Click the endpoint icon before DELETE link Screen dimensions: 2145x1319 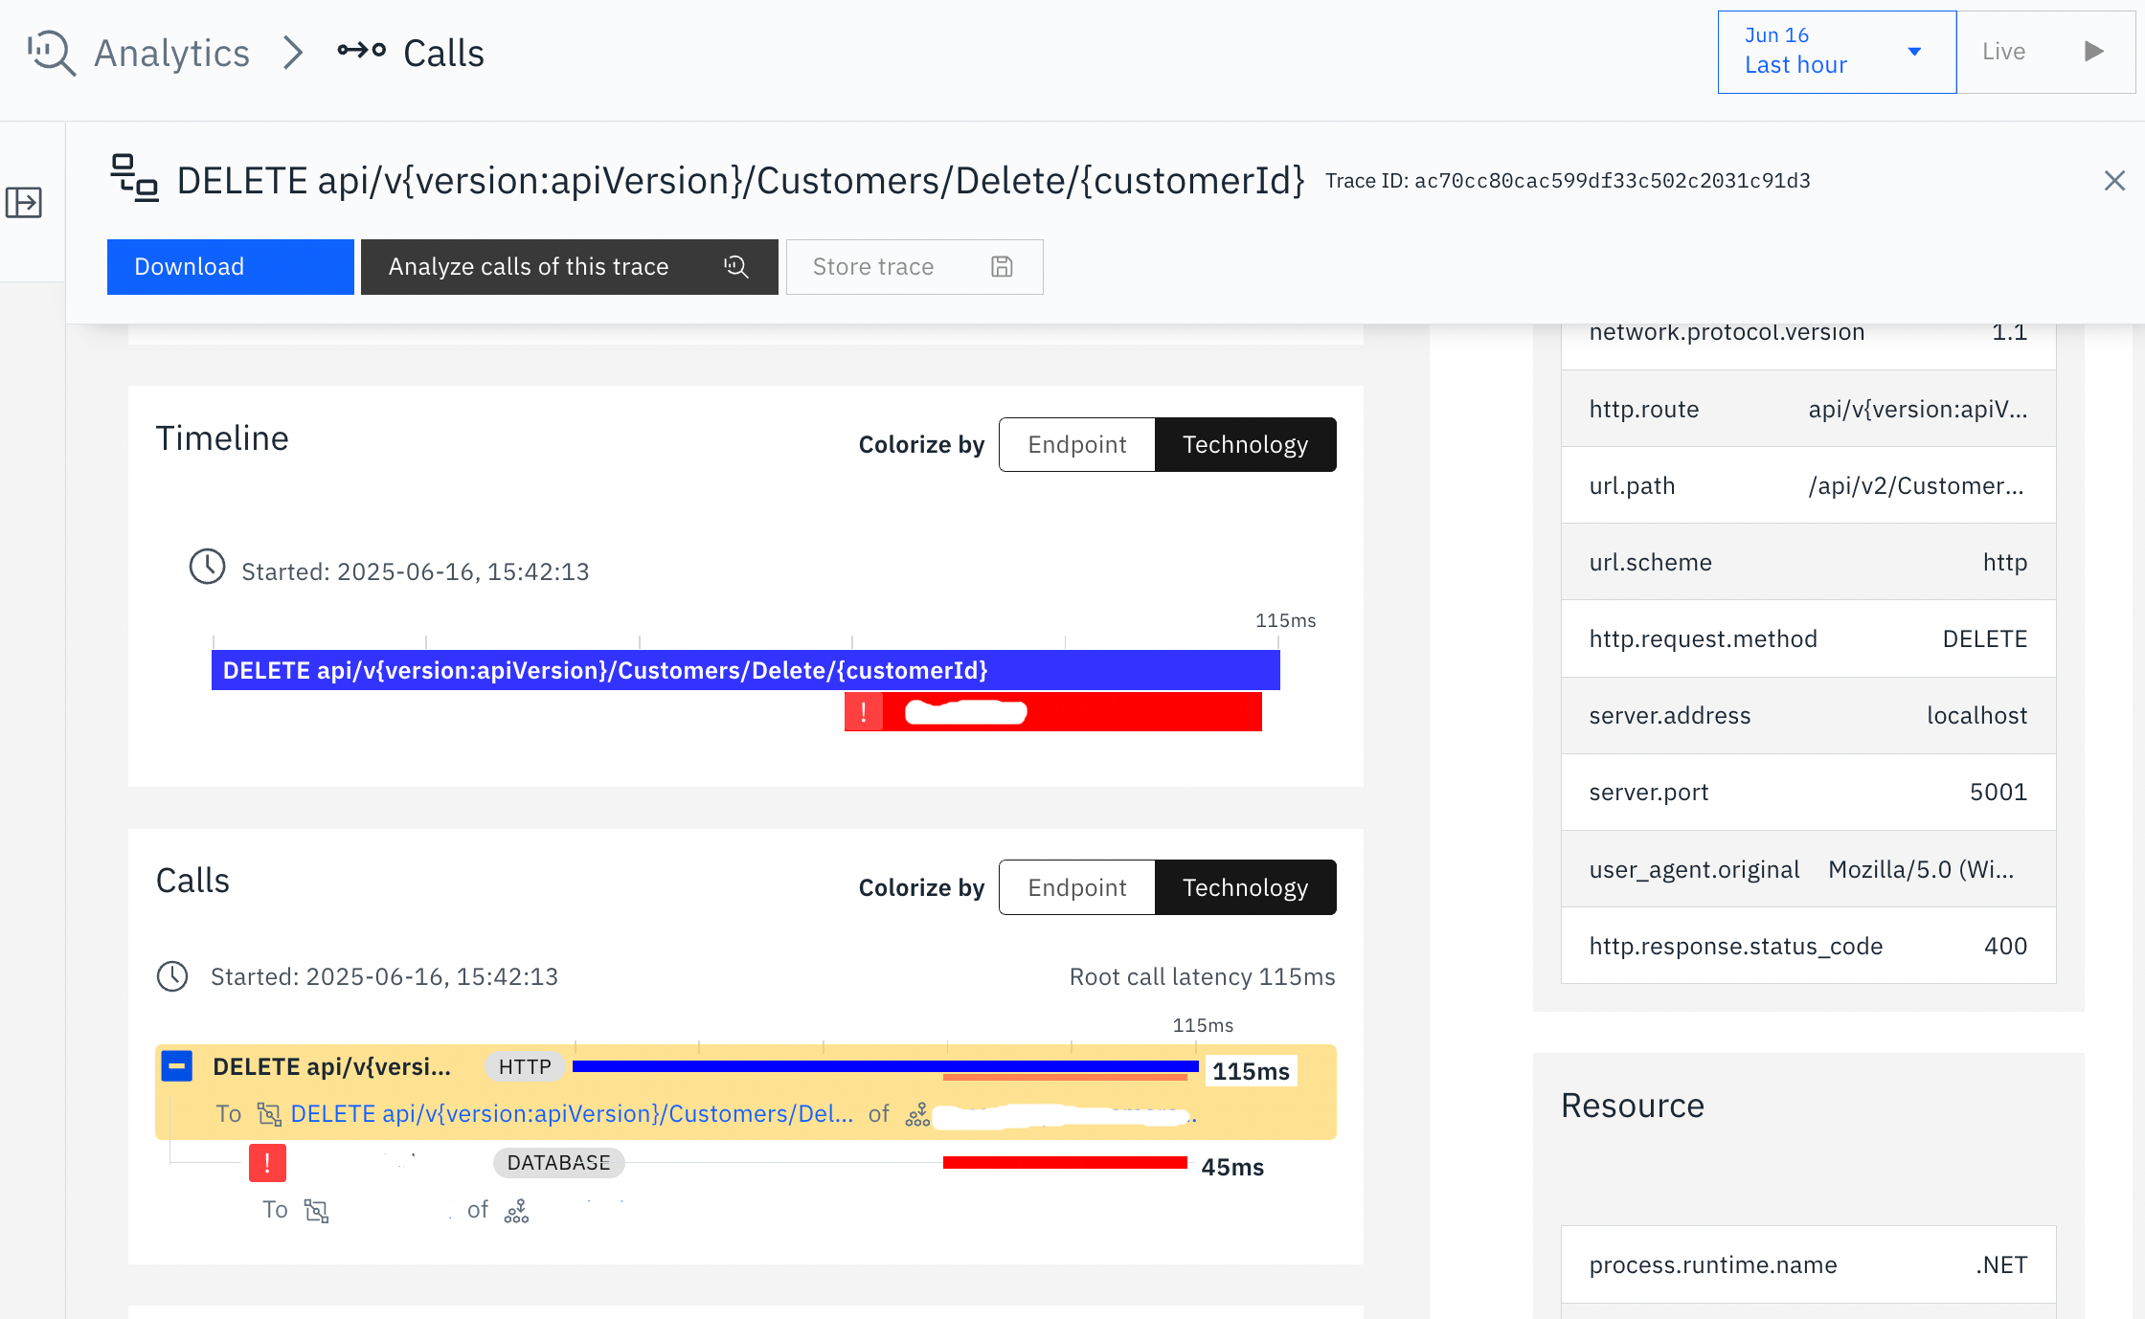[269, 1114]
